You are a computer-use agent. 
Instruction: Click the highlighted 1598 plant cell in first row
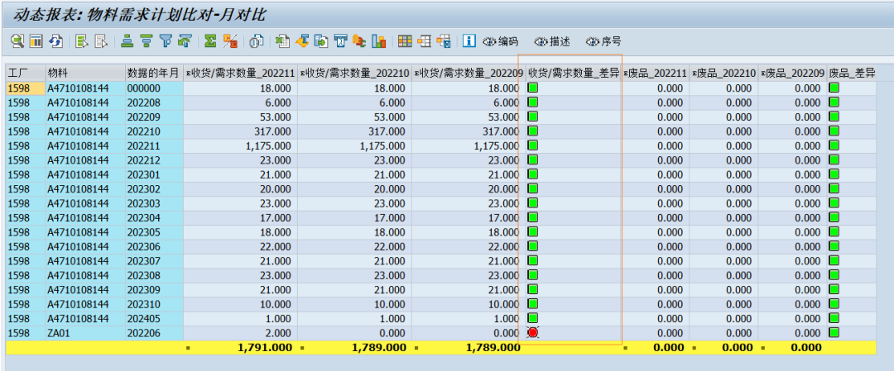(26, 88)
